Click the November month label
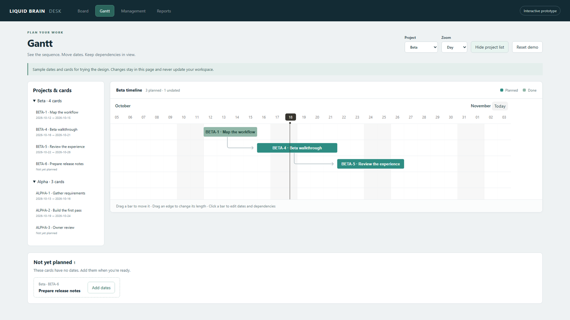The width and height of the screenshot is (570, 320). point(481,106)
